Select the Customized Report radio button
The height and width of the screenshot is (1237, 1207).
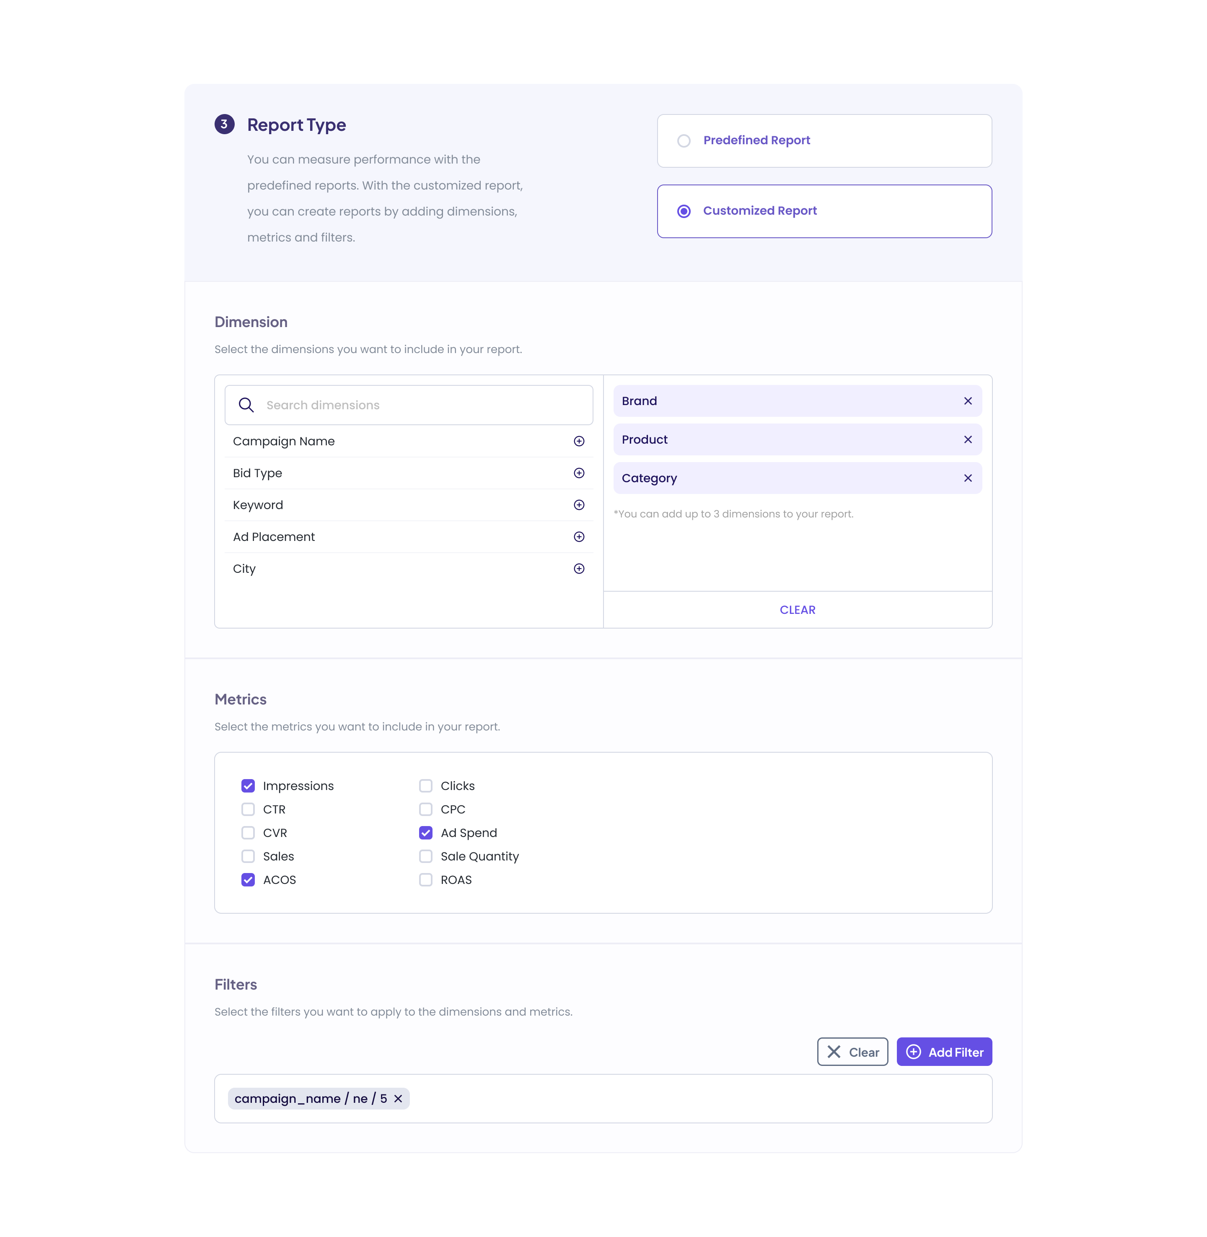pyautogui.click(x=684, y=211)
